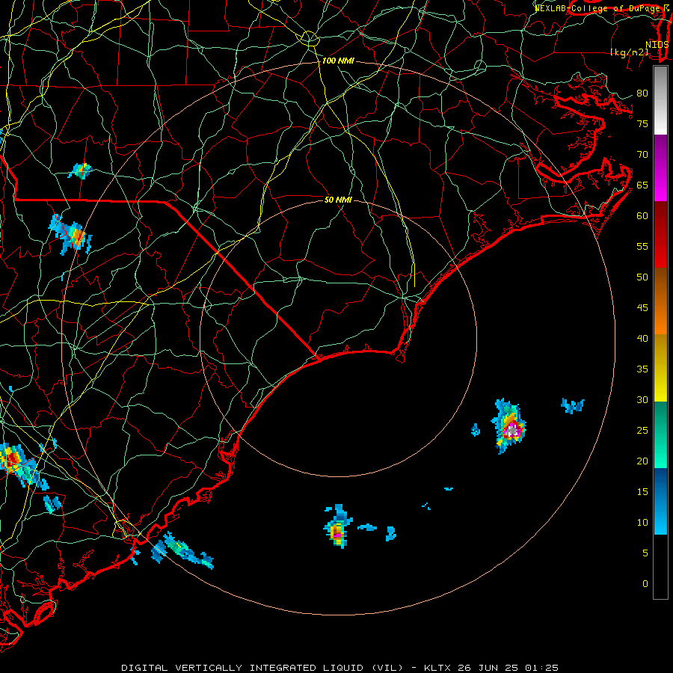Click the offshore storm cell with white-magenta core
The image size is (673, 673).
(508, 425)
